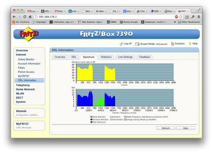Open the Mac Rumors bookmark
Viewport: 213px width, 153px height.
91,22
